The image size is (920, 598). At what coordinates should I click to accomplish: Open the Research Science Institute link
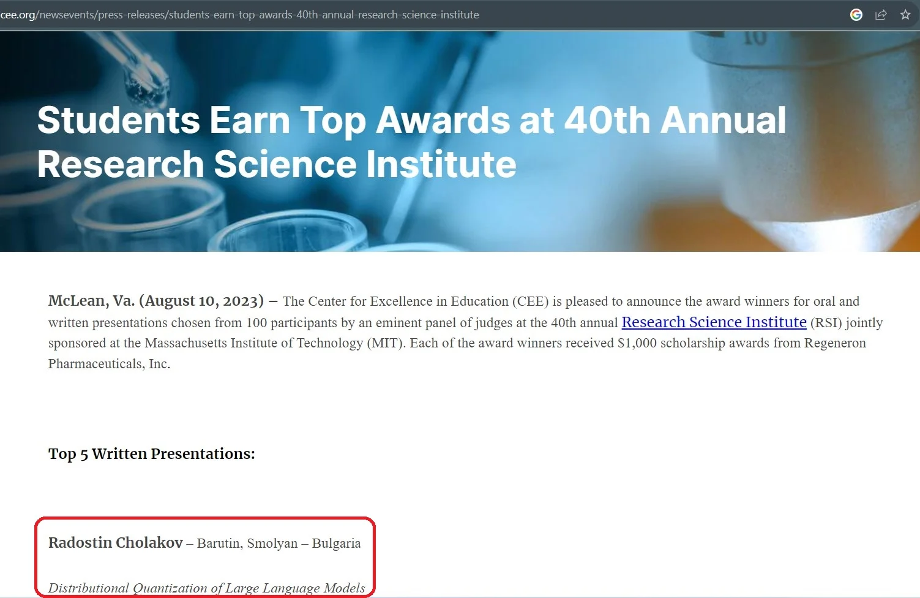[714, 322]
